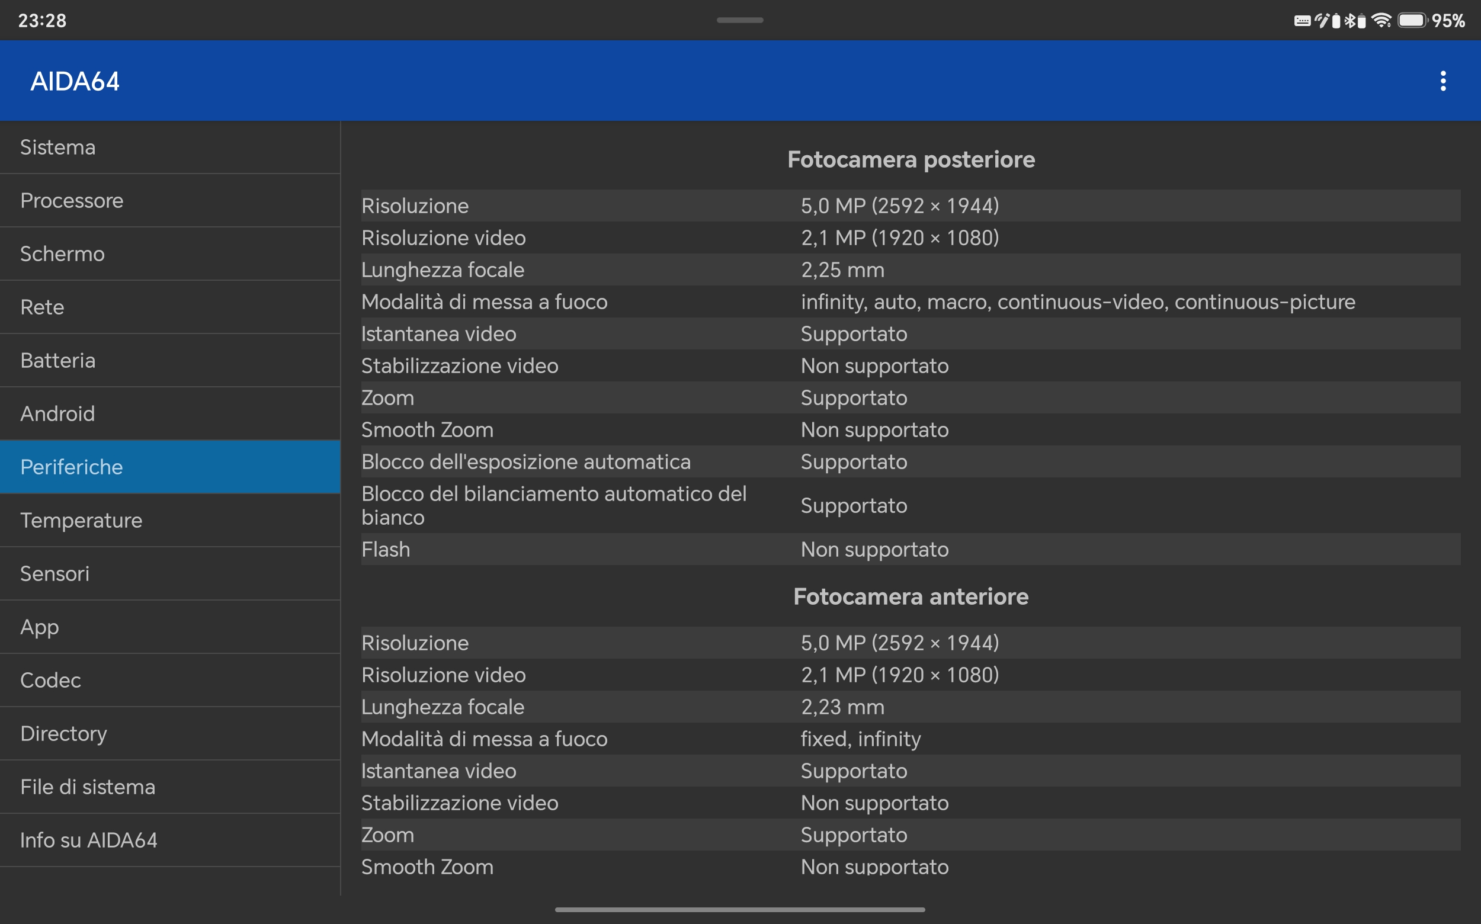Click the continuous-picture focus modes value
1481x924 pixels.
(1078, 302)
